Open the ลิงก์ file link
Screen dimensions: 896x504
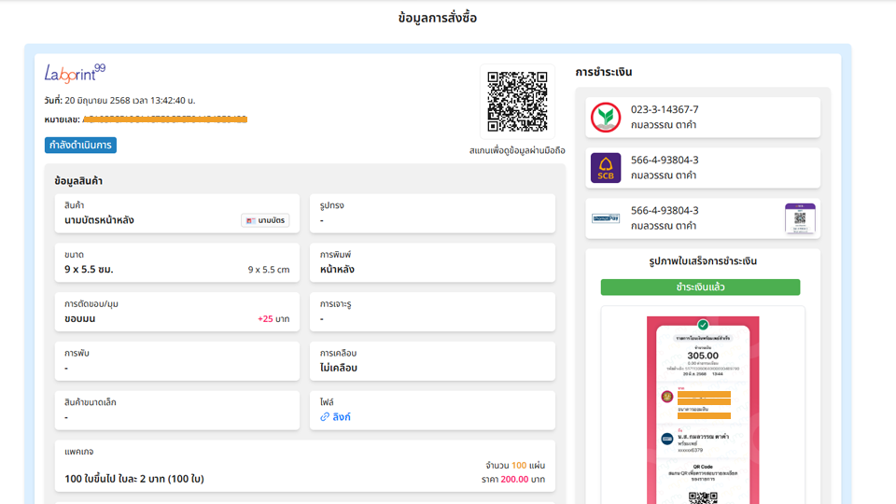click(342, 417)
